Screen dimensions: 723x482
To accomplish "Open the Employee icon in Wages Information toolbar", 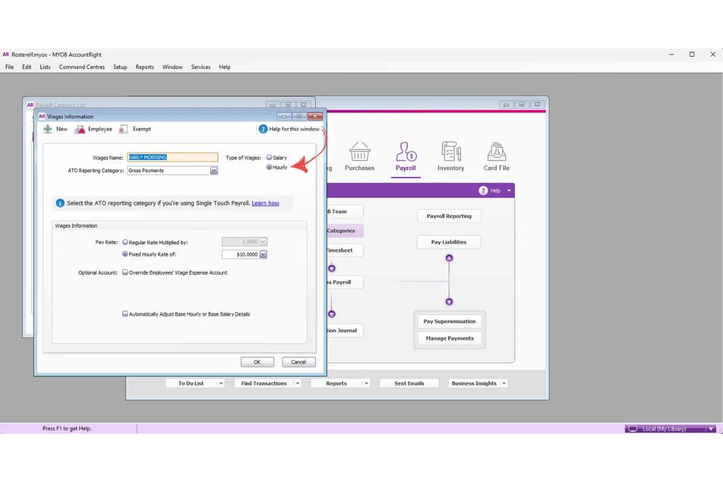I will pos(80,129).
